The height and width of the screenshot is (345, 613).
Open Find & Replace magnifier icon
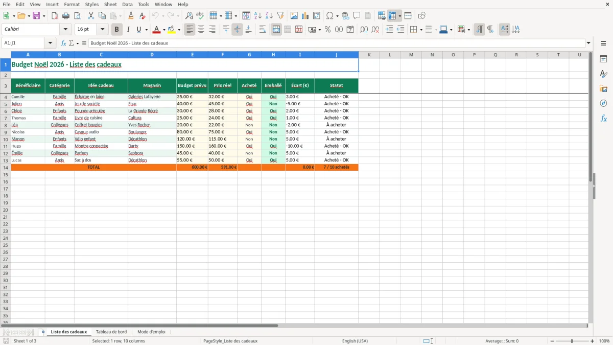coord(189,16)
